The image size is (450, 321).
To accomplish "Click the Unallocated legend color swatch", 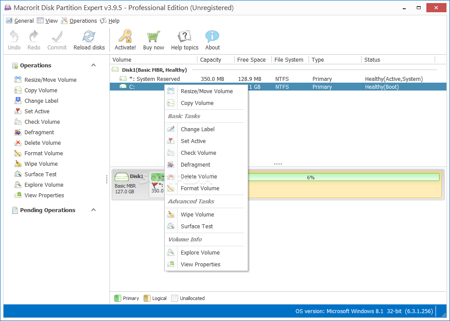I will tap(175, 298).
